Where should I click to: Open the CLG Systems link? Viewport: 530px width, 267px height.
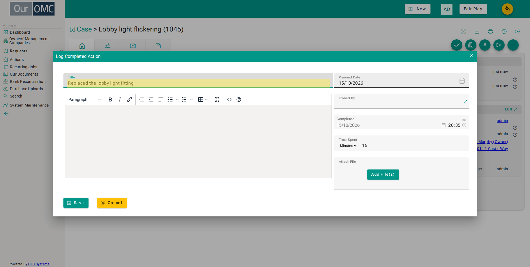(x=39, y=264)
